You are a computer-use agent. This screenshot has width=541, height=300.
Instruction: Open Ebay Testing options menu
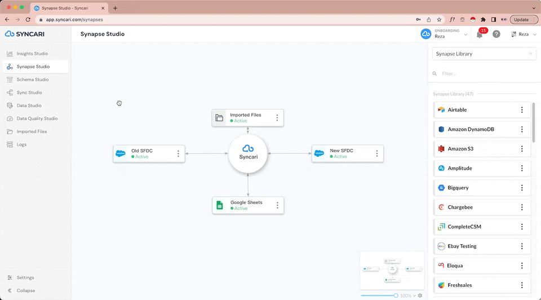pyautogui.click(x=522, y=246)
